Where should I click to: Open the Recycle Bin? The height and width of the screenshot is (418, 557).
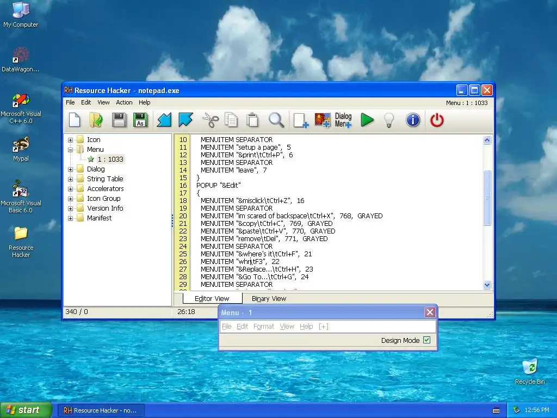pos(530,371)
